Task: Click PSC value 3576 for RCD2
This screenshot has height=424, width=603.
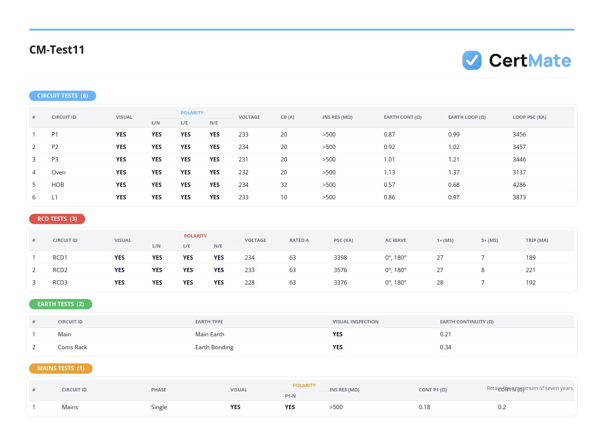Action: (340, 270)
